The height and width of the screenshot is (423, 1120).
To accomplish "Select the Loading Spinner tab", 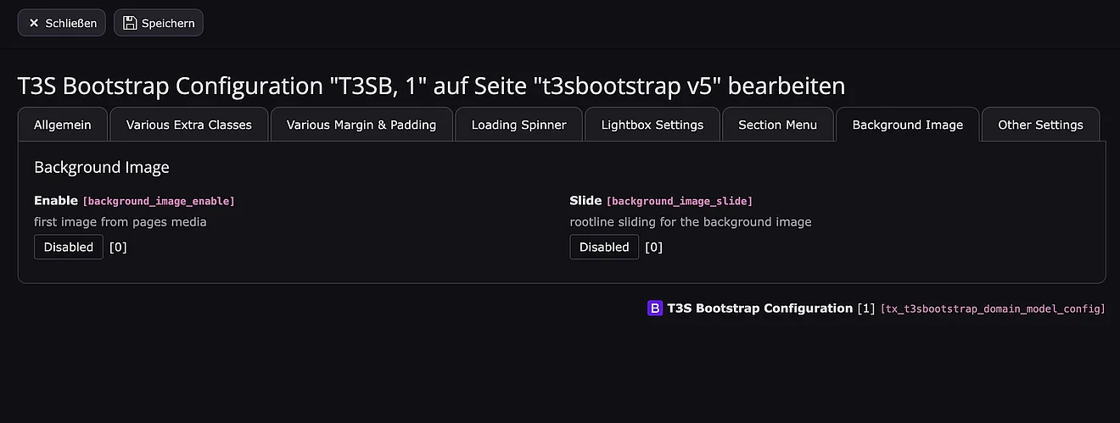I will pos(518,125).
